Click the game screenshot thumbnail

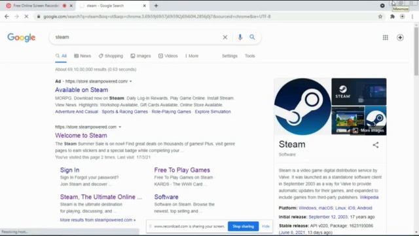click(x=348, y=120)
